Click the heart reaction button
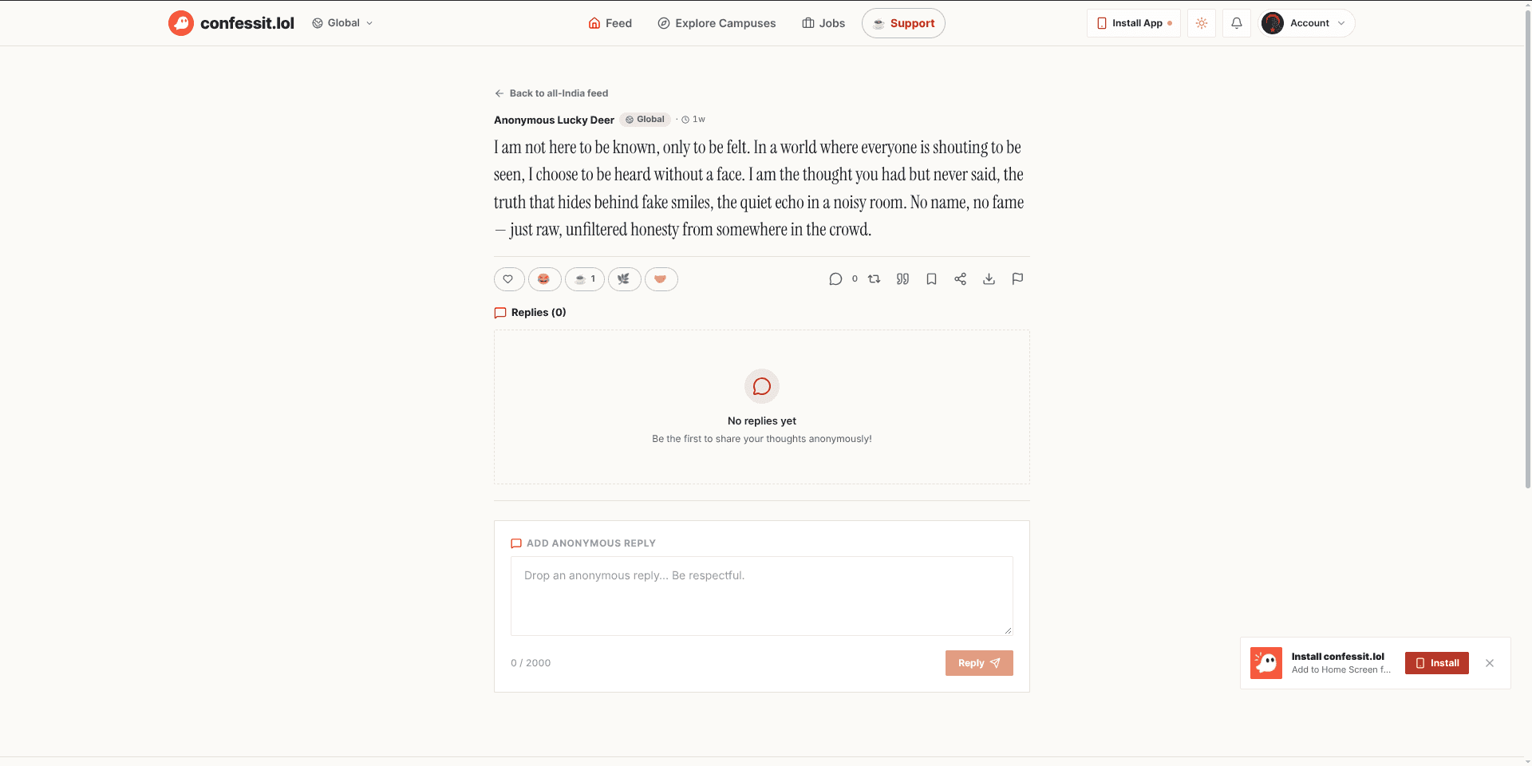 pyautogui.click(x=508, y=279)
